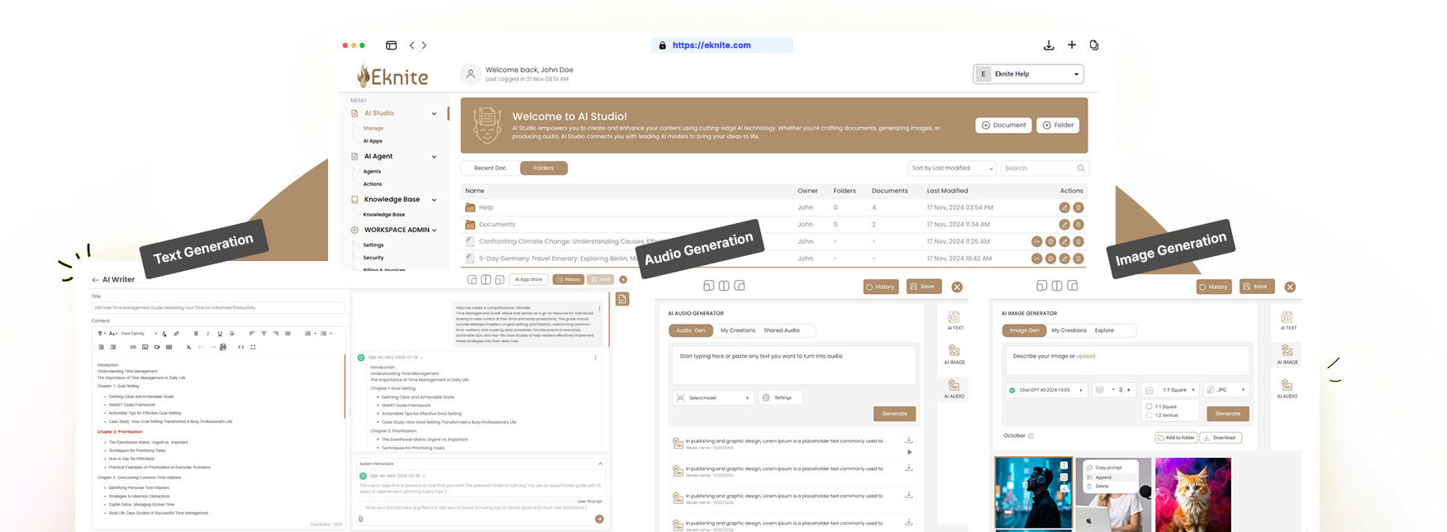Image resolution: width=1447 pixels, height=532 pixels.
Task: Increase the image count stepper
Action: coord(1129,390)
